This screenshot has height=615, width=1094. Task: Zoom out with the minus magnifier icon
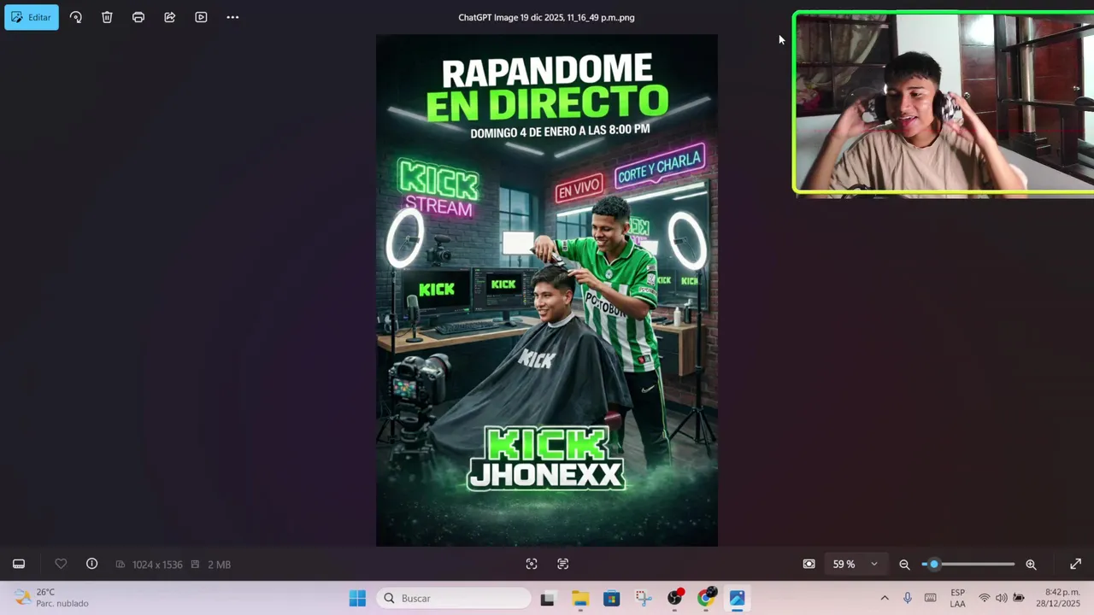[904, 564]
